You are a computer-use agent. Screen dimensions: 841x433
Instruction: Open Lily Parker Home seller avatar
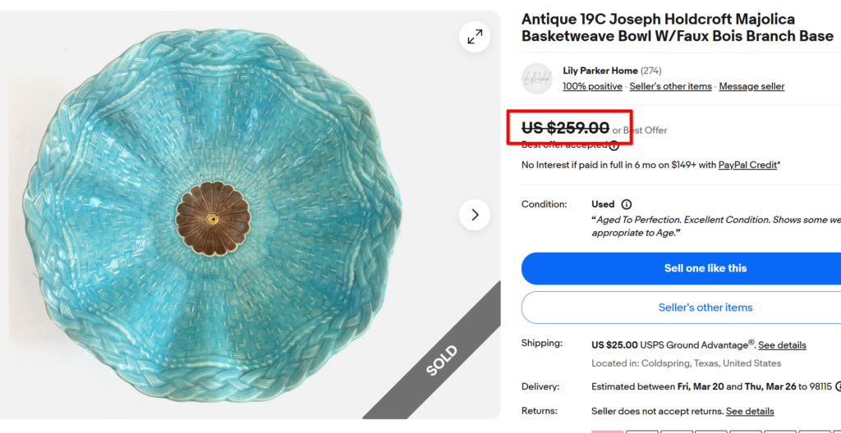click(537, 78)
